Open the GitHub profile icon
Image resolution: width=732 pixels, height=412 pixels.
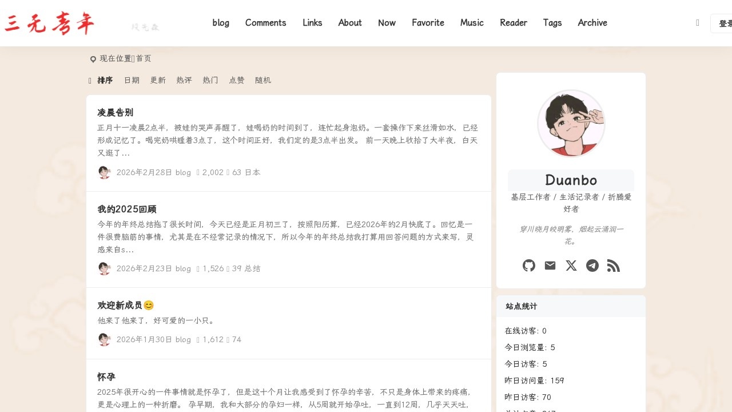point(528,266)
